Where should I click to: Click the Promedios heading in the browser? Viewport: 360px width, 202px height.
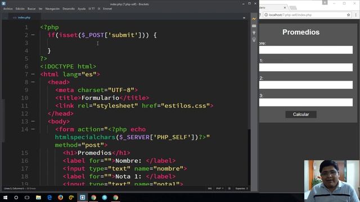301,32
